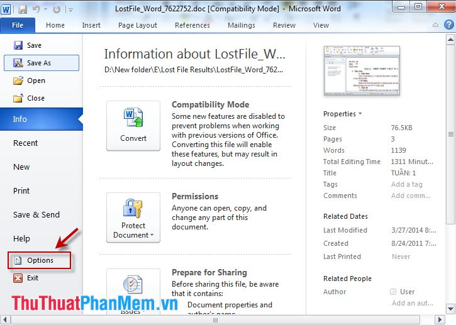This screenshot has height=325, width=456.
Task: Expand the Properties dropdown
Action: coord(342,114)
